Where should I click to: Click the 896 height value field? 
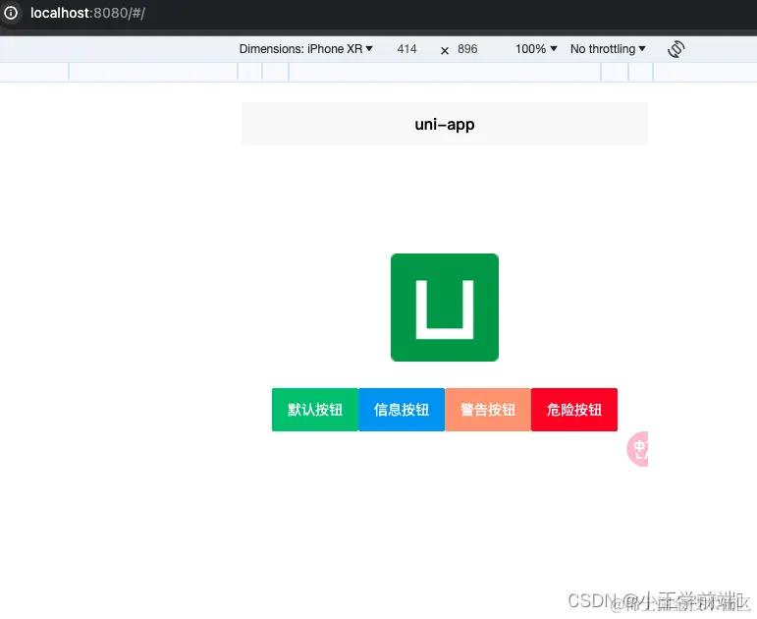[x=467, y=49]
